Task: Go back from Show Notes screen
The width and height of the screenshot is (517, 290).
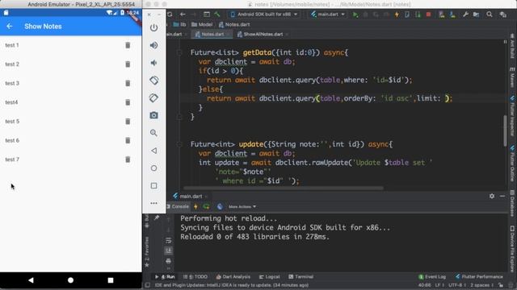Action: pyautogui.click(x=9, y=27)
